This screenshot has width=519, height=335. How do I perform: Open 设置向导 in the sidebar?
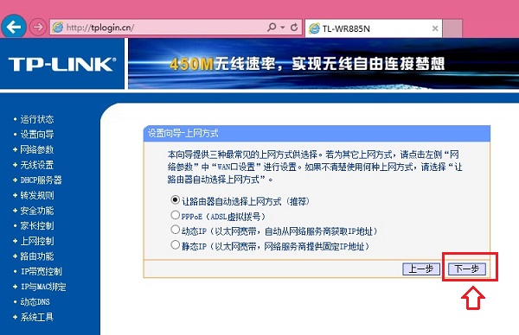pos(36,135)
